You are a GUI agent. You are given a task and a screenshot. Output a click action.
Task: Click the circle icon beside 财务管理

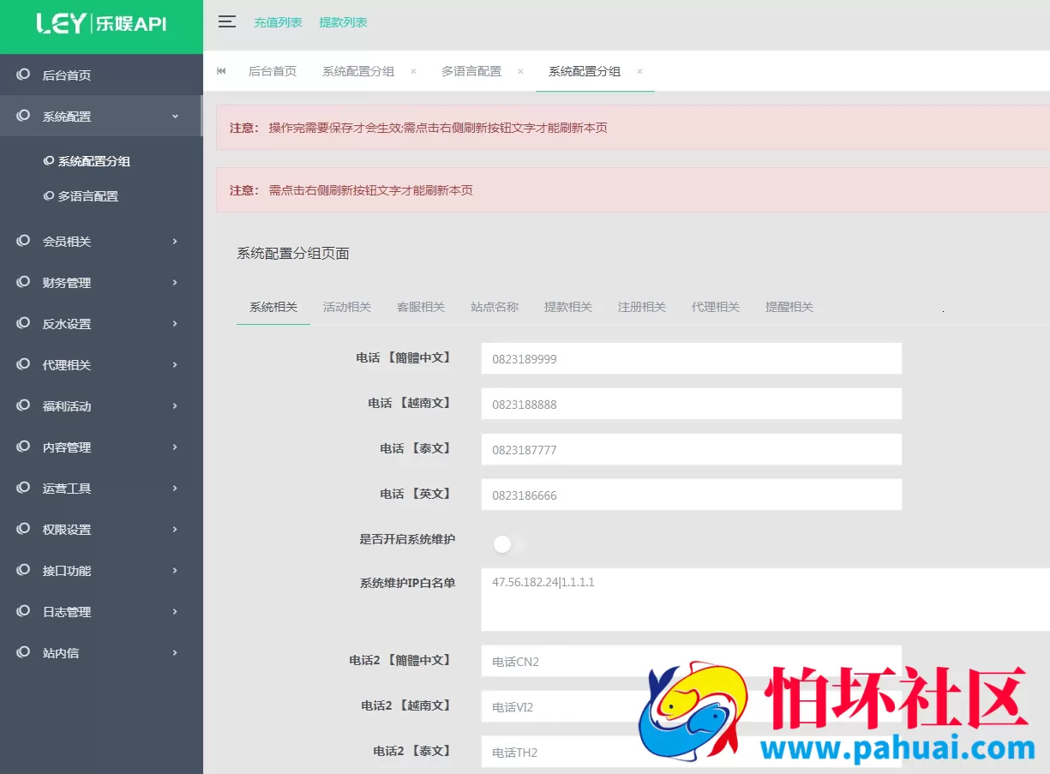23,282
